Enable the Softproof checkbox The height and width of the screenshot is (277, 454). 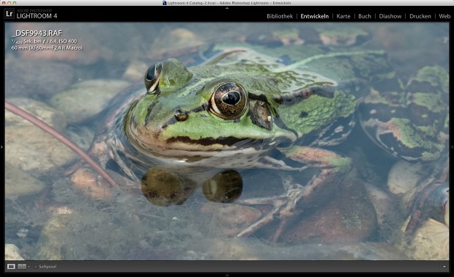35,266
